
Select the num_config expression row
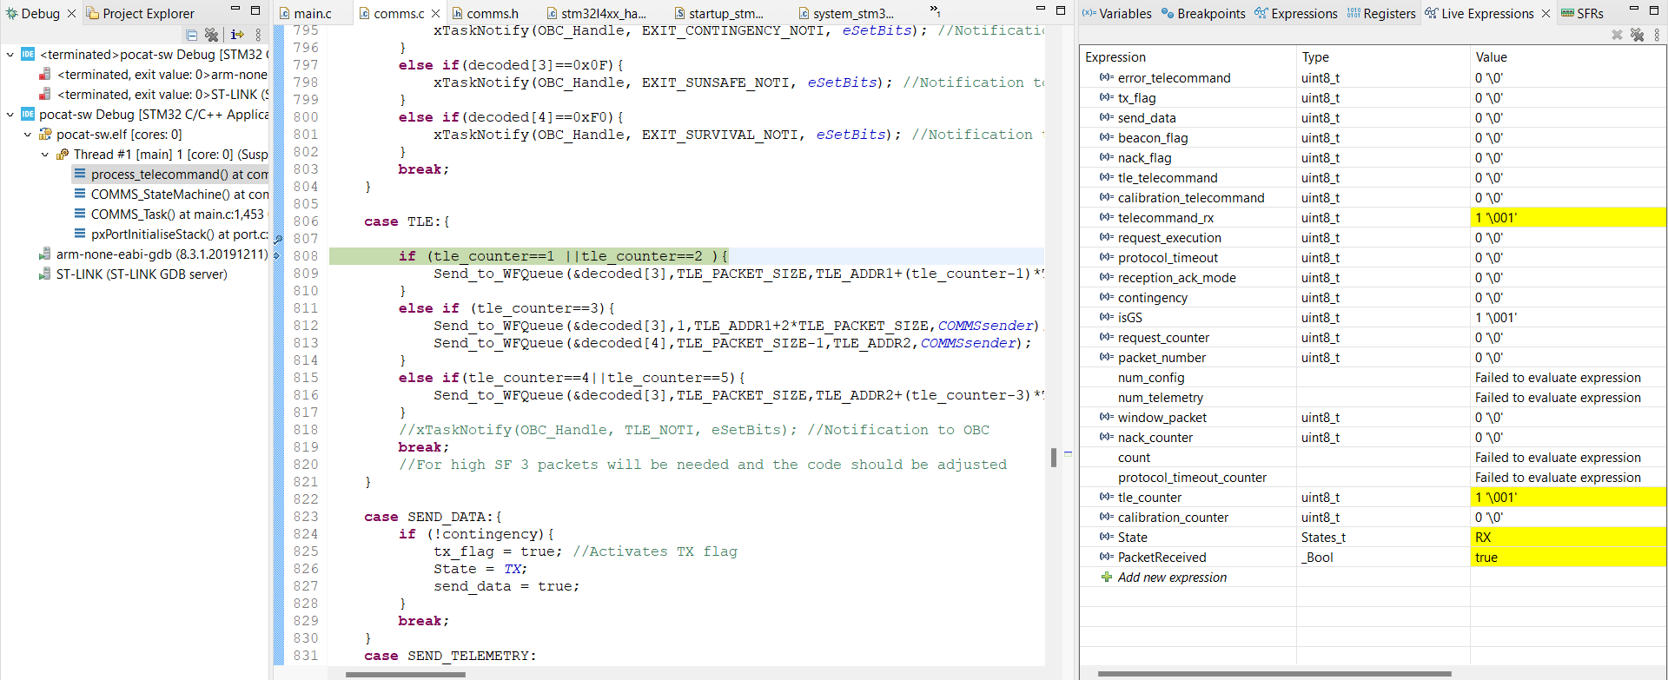pyautogui.click(x=1373, y=377)
